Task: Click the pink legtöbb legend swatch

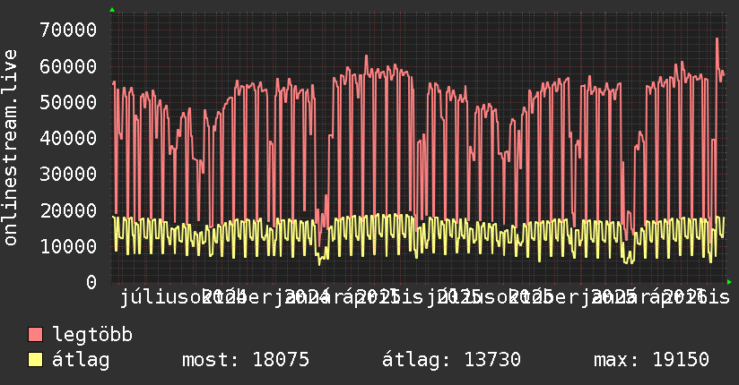Action: 35,334
